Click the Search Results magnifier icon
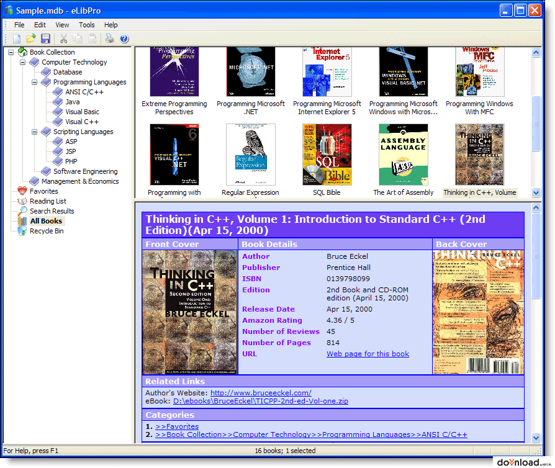The height and width of the screenshot is (468, 555). 22,211
